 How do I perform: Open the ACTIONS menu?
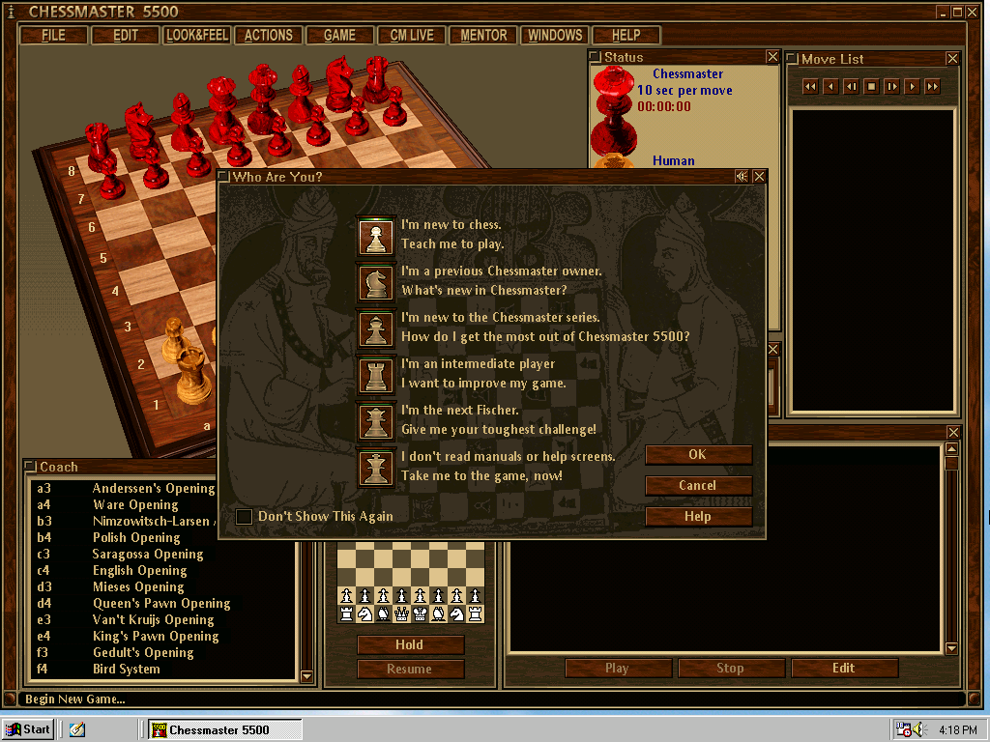[269, 36]
